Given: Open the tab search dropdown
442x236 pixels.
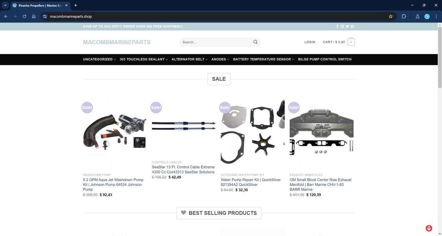Looking at the screenshot, I should click(x=5, y=5).
